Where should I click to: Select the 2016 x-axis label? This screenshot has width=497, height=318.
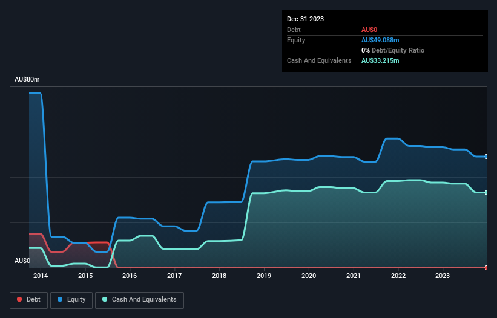pyautogui.click(x=130, y=276)
